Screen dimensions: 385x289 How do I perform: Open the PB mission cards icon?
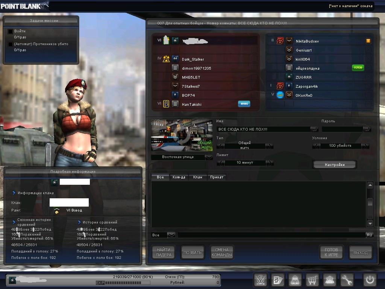click(x=277, y=280)
